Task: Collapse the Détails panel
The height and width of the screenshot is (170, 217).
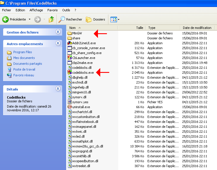Action: [58, 88]
